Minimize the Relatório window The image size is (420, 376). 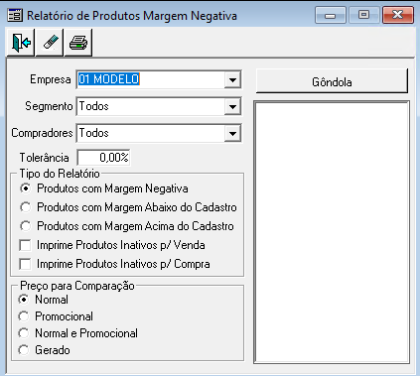tap(331, 15)
